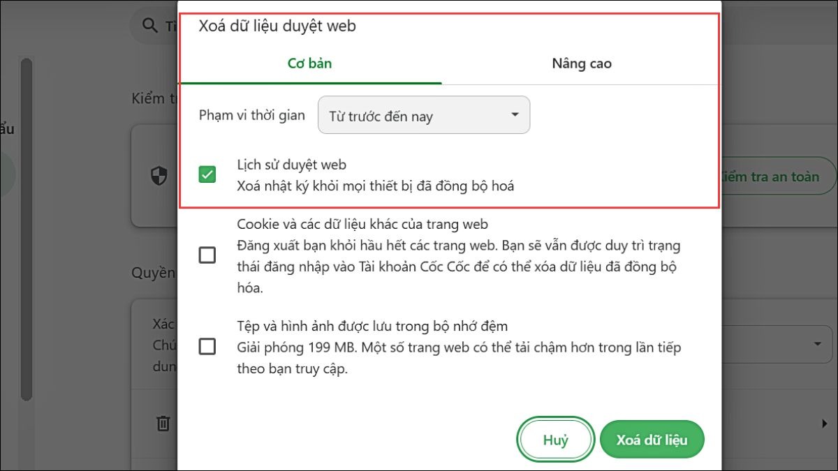The height and width of the screenshot is (471, 838).
Task: Click the Xoá dữ liệu duyệt web dialog title
Action: [277, 27]
